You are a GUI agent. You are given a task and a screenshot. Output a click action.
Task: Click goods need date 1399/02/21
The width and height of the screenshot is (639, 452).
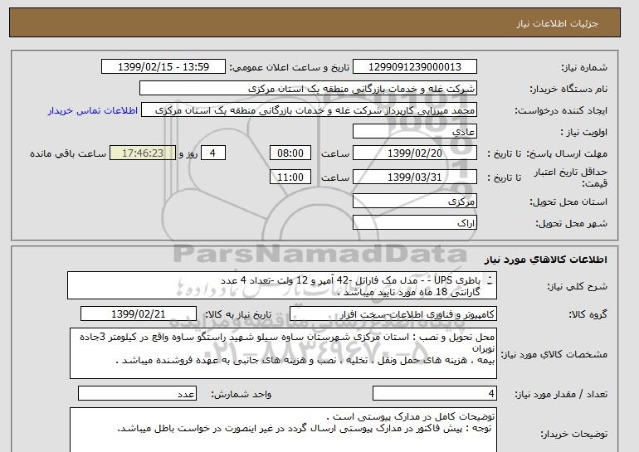tap(139, 314)
